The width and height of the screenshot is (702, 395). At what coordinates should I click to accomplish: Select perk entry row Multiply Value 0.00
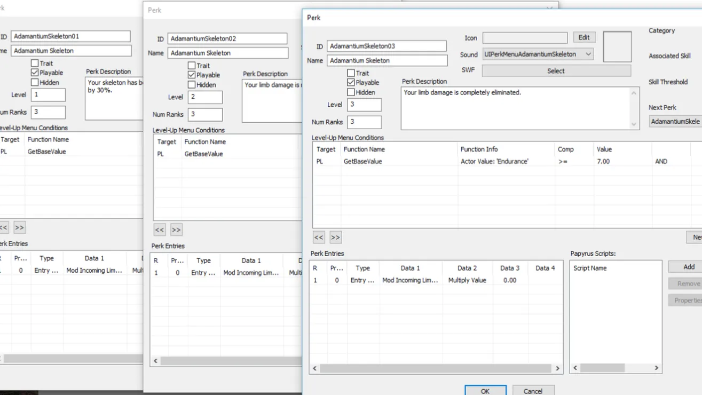pyautogui.click(x=436, y=280)
